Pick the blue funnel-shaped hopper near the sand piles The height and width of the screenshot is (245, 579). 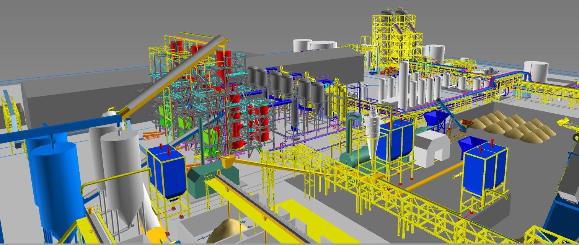pyautogui.click(x=436, y=118)
